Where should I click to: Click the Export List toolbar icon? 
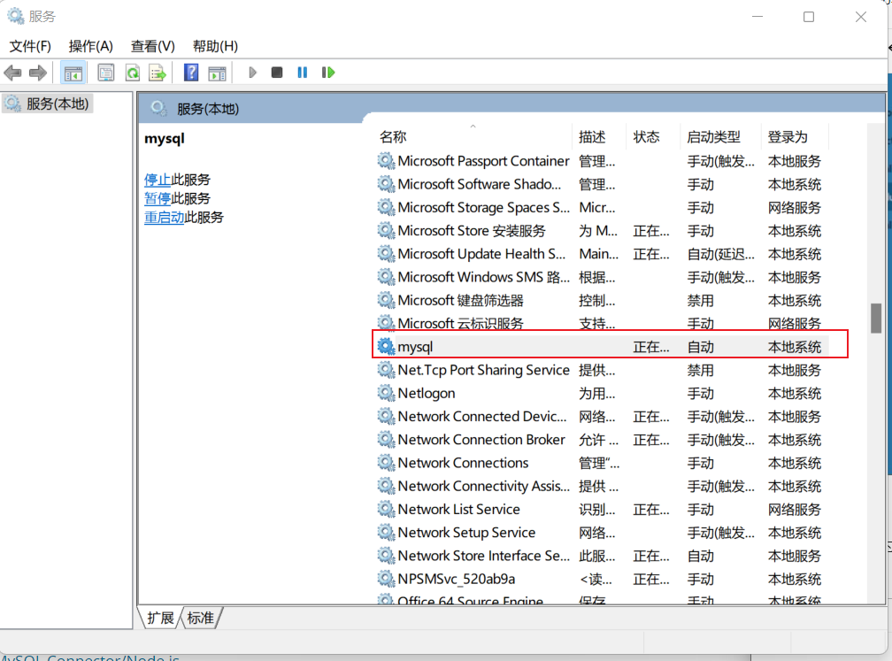point(157,72)
